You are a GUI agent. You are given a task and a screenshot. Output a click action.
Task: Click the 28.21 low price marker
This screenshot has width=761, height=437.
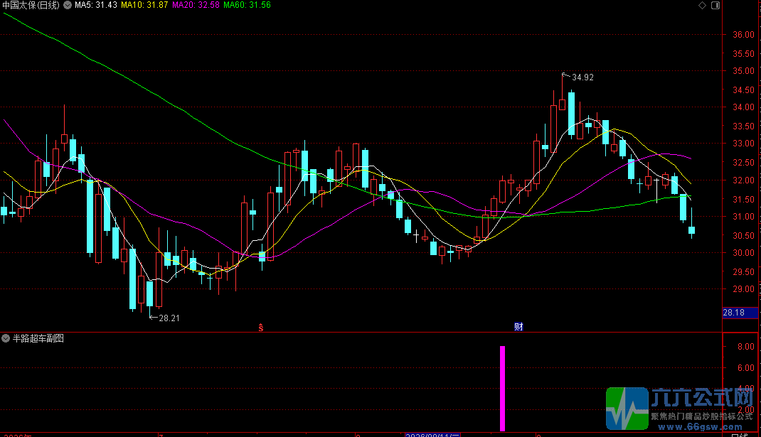pyautogui.click(x=169, y=318)
